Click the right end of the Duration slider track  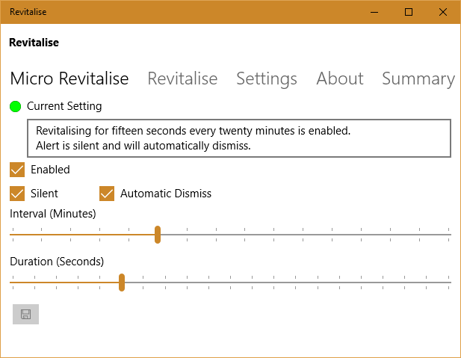pyautogui.click(x=448, y=283)
